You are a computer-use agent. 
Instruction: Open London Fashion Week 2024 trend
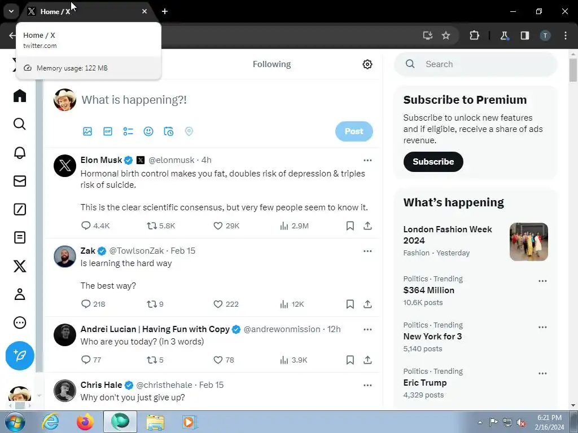pos(475,241)
